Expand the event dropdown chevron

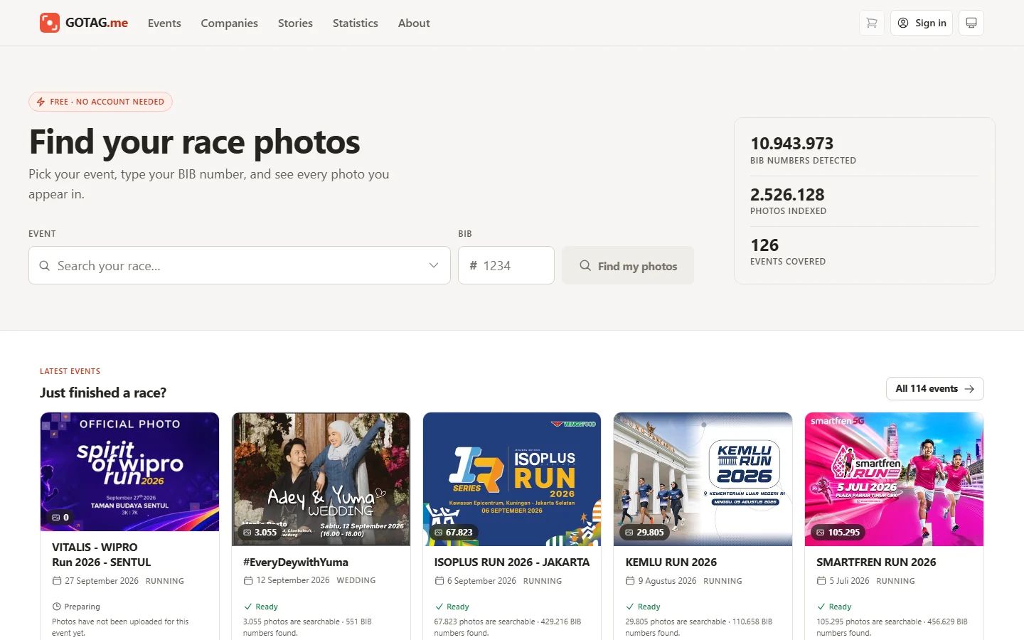(x=433, y=265)
